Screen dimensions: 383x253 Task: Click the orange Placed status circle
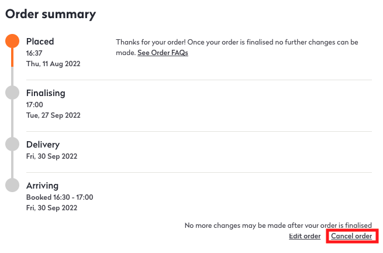point(12,42)
